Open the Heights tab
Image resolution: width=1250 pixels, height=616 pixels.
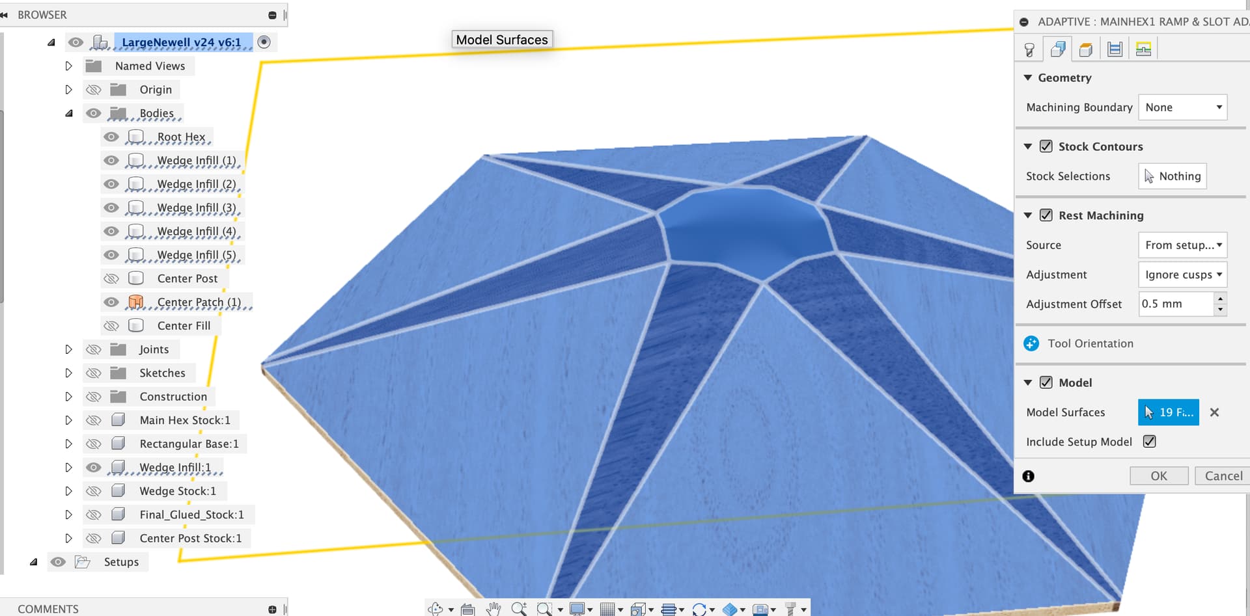coord(1086,49)
